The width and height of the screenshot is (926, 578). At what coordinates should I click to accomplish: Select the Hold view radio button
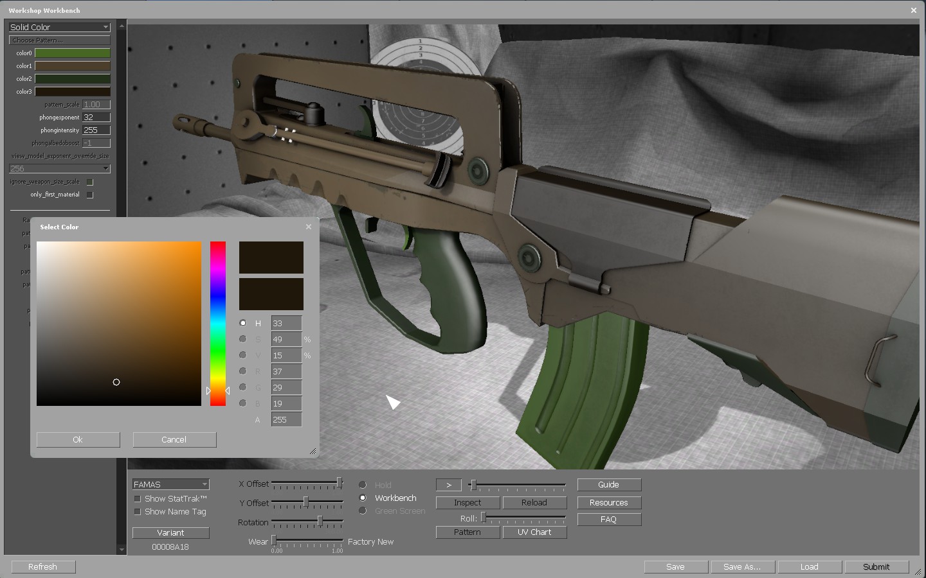coord(363,485)
